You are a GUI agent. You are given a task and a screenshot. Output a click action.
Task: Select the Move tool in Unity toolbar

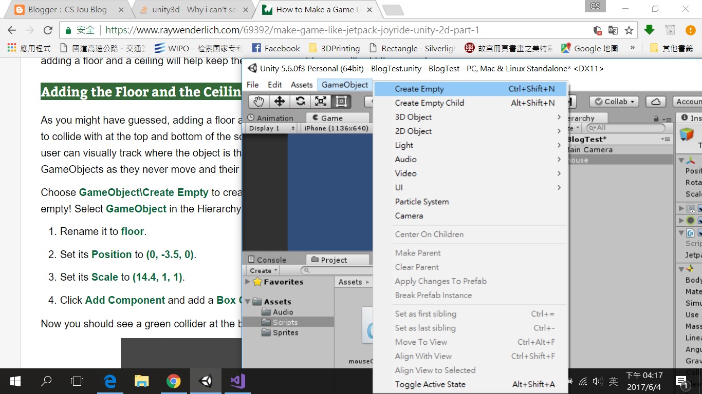(280, 101)
